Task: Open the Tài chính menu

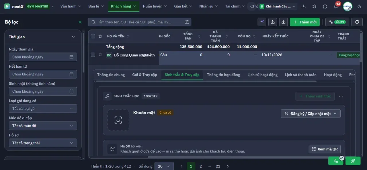Action: pyautogui.click(x=235, y=6)
